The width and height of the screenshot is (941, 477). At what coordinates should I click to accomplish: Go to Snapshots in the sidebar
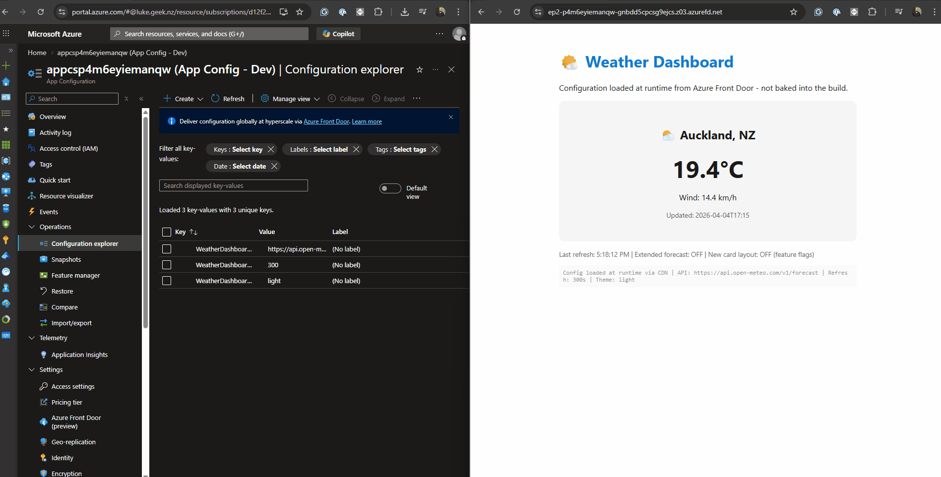pyautogui.click(x=66, y=260)
